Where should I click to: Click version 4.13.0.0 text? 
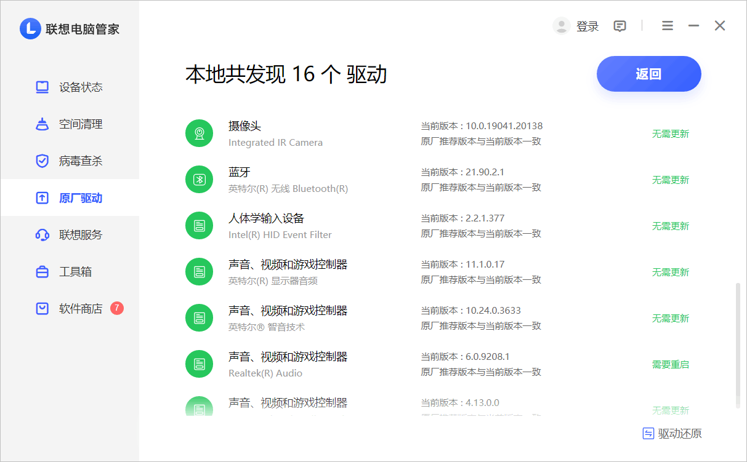point(482,403)
